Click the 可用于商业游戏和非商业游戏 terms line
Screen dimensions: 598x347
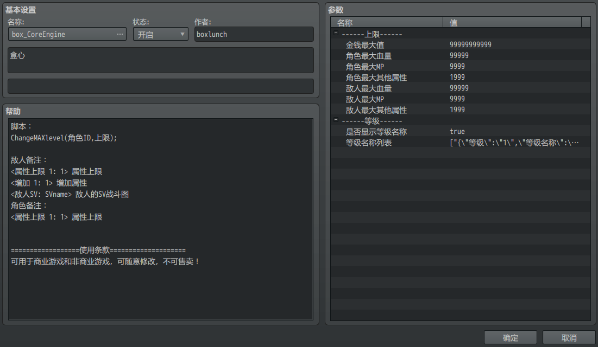105,262
